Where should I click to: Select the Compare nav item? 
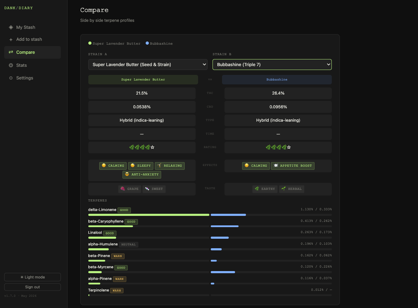coord(32,52)
